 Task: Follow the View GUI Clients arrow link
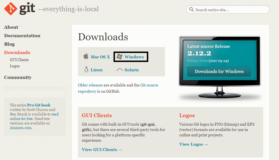[102, 150]
